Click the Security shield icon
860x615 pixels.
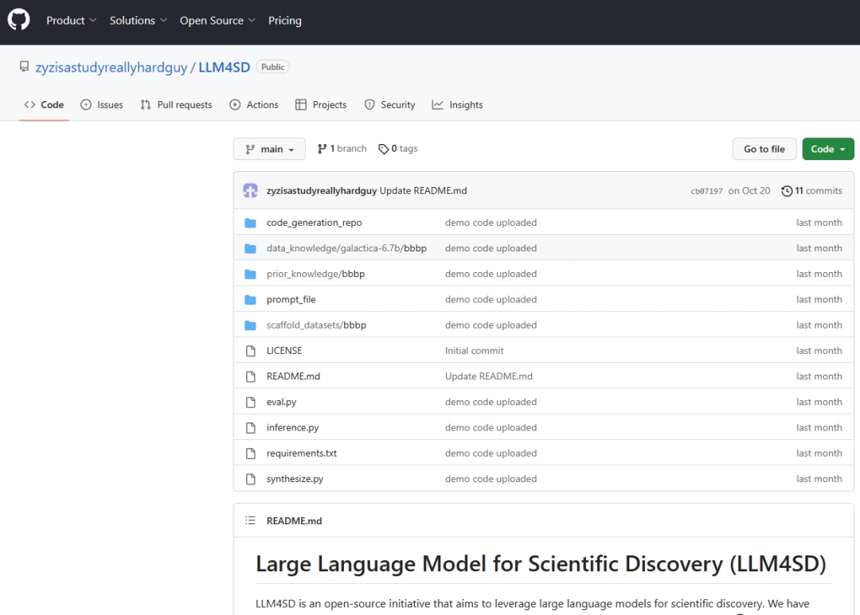(369, 105)
